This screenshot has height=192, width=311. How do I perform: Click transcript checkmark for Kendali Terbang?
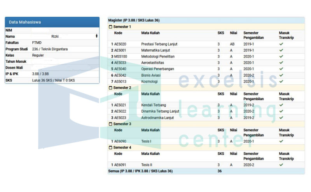tap(281, 105)
